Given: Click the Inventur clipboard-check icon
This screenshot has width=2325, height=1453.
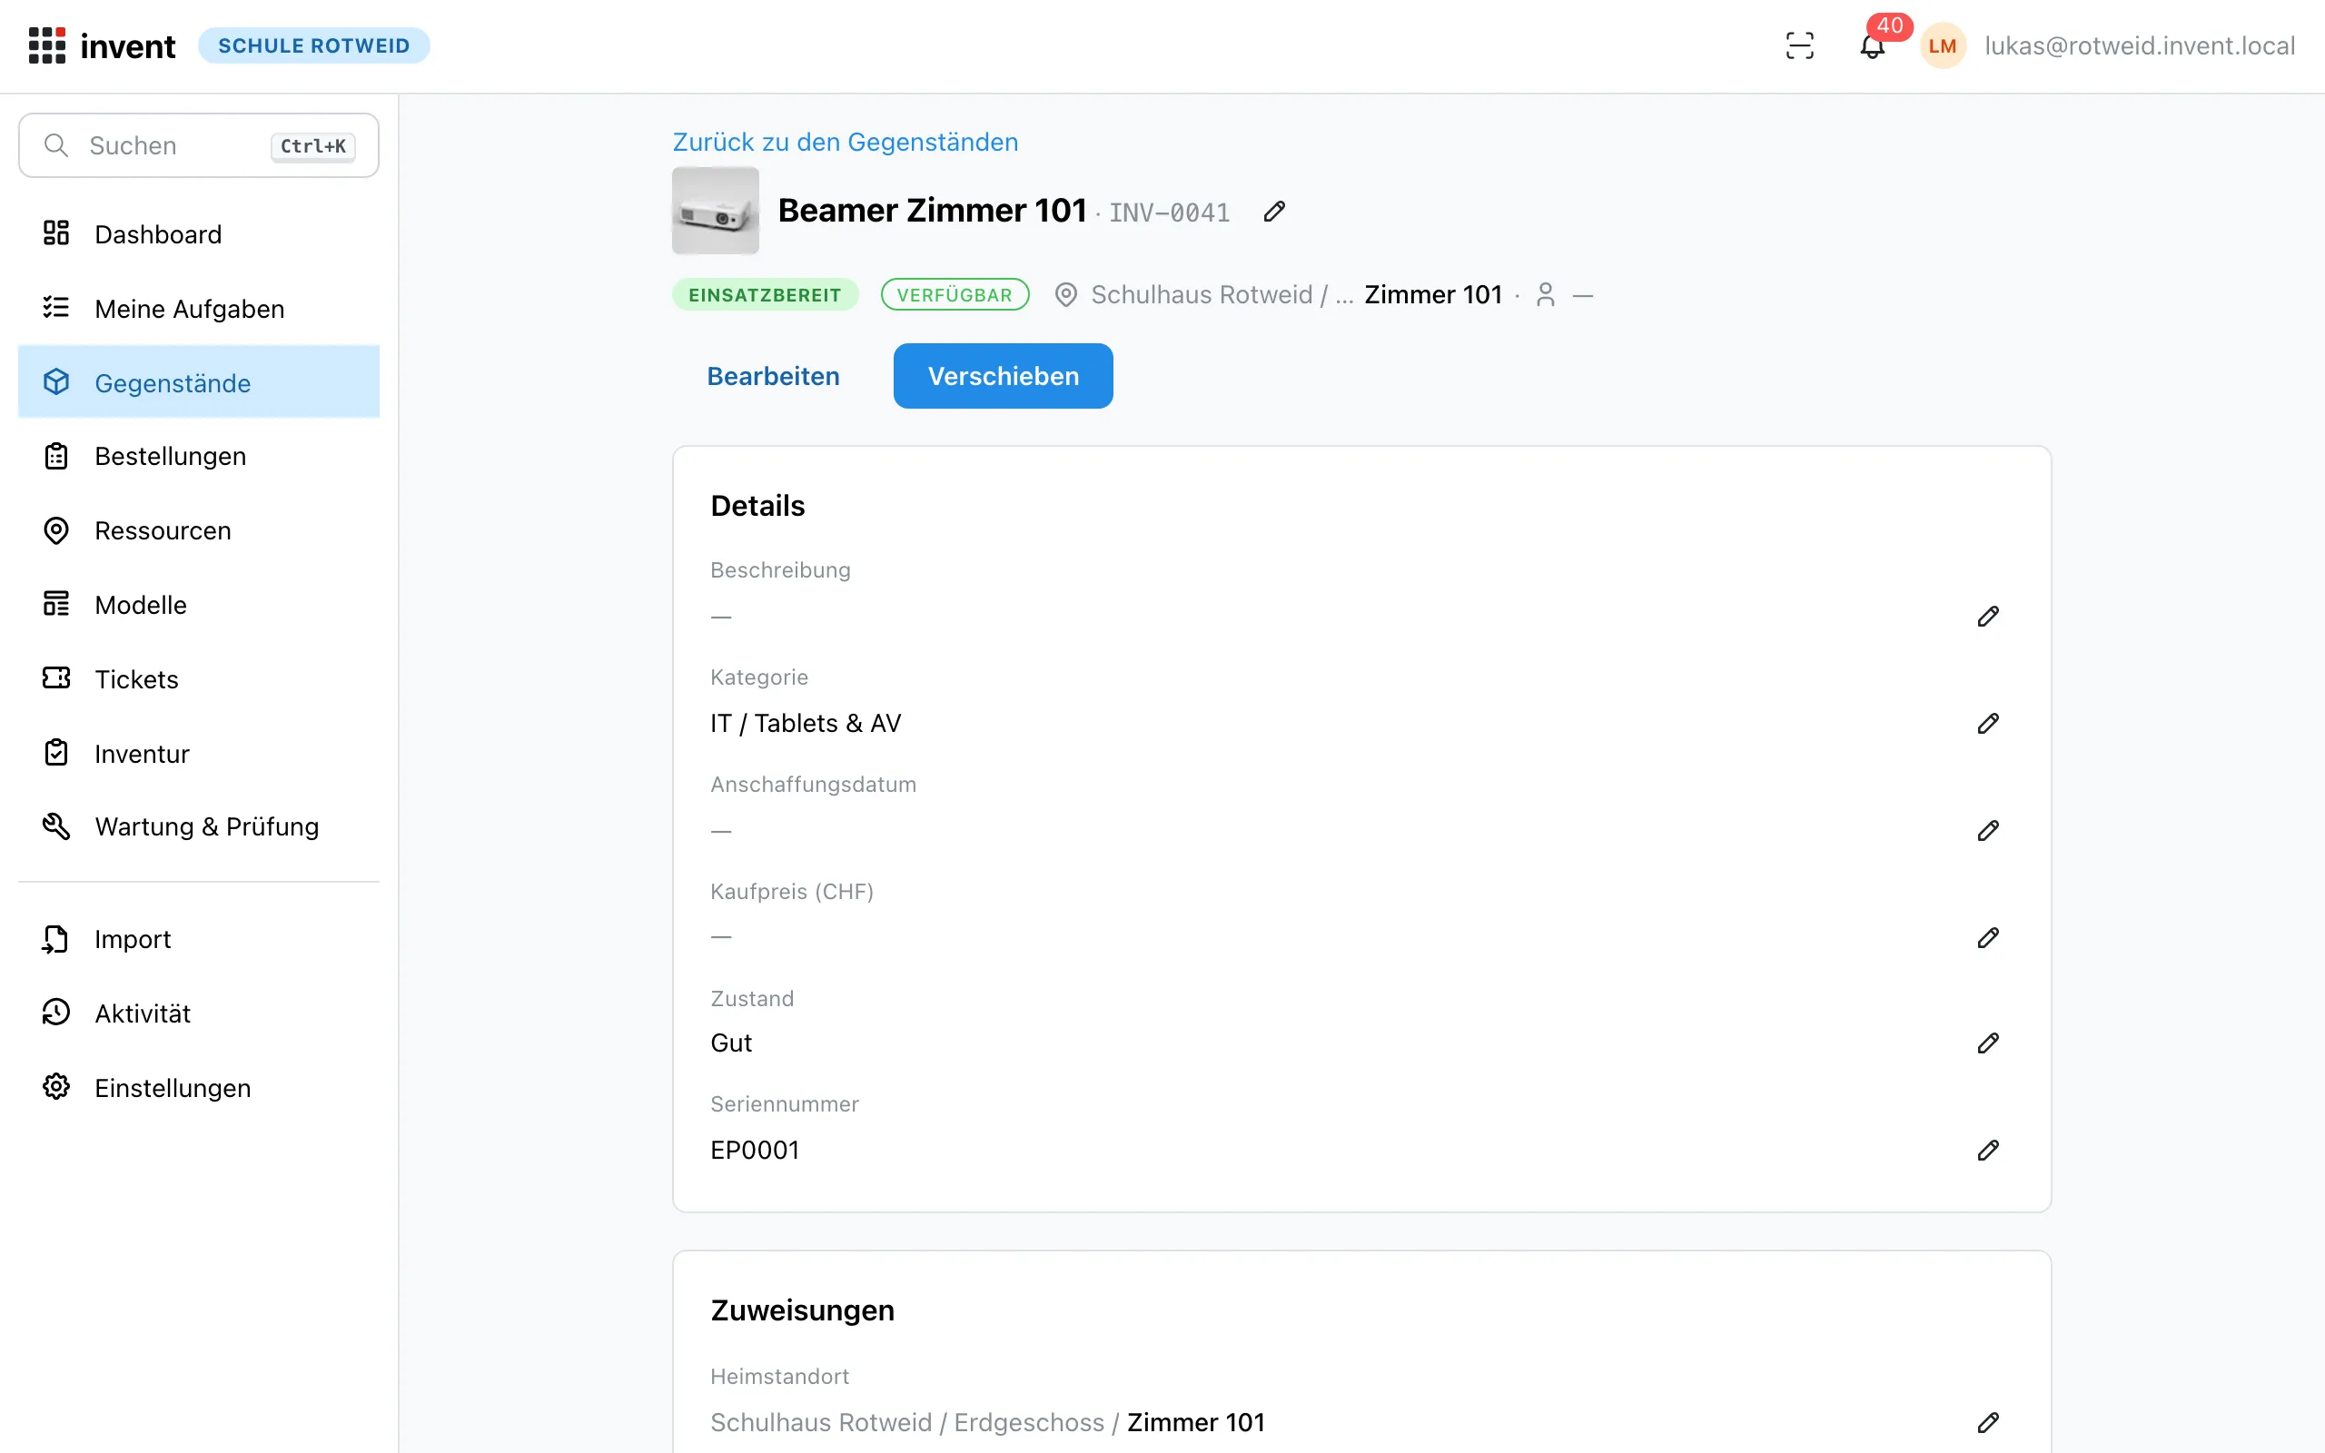Looking at the screenshot, I should tap(56, 753).
